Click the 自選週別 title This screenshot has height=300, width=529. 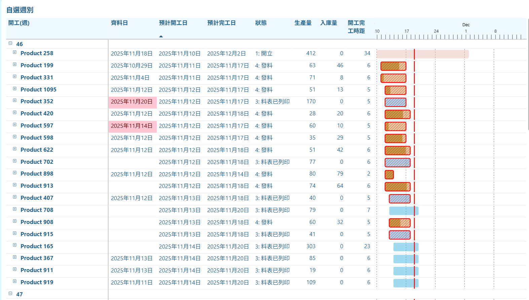click(x=20, y=10)
